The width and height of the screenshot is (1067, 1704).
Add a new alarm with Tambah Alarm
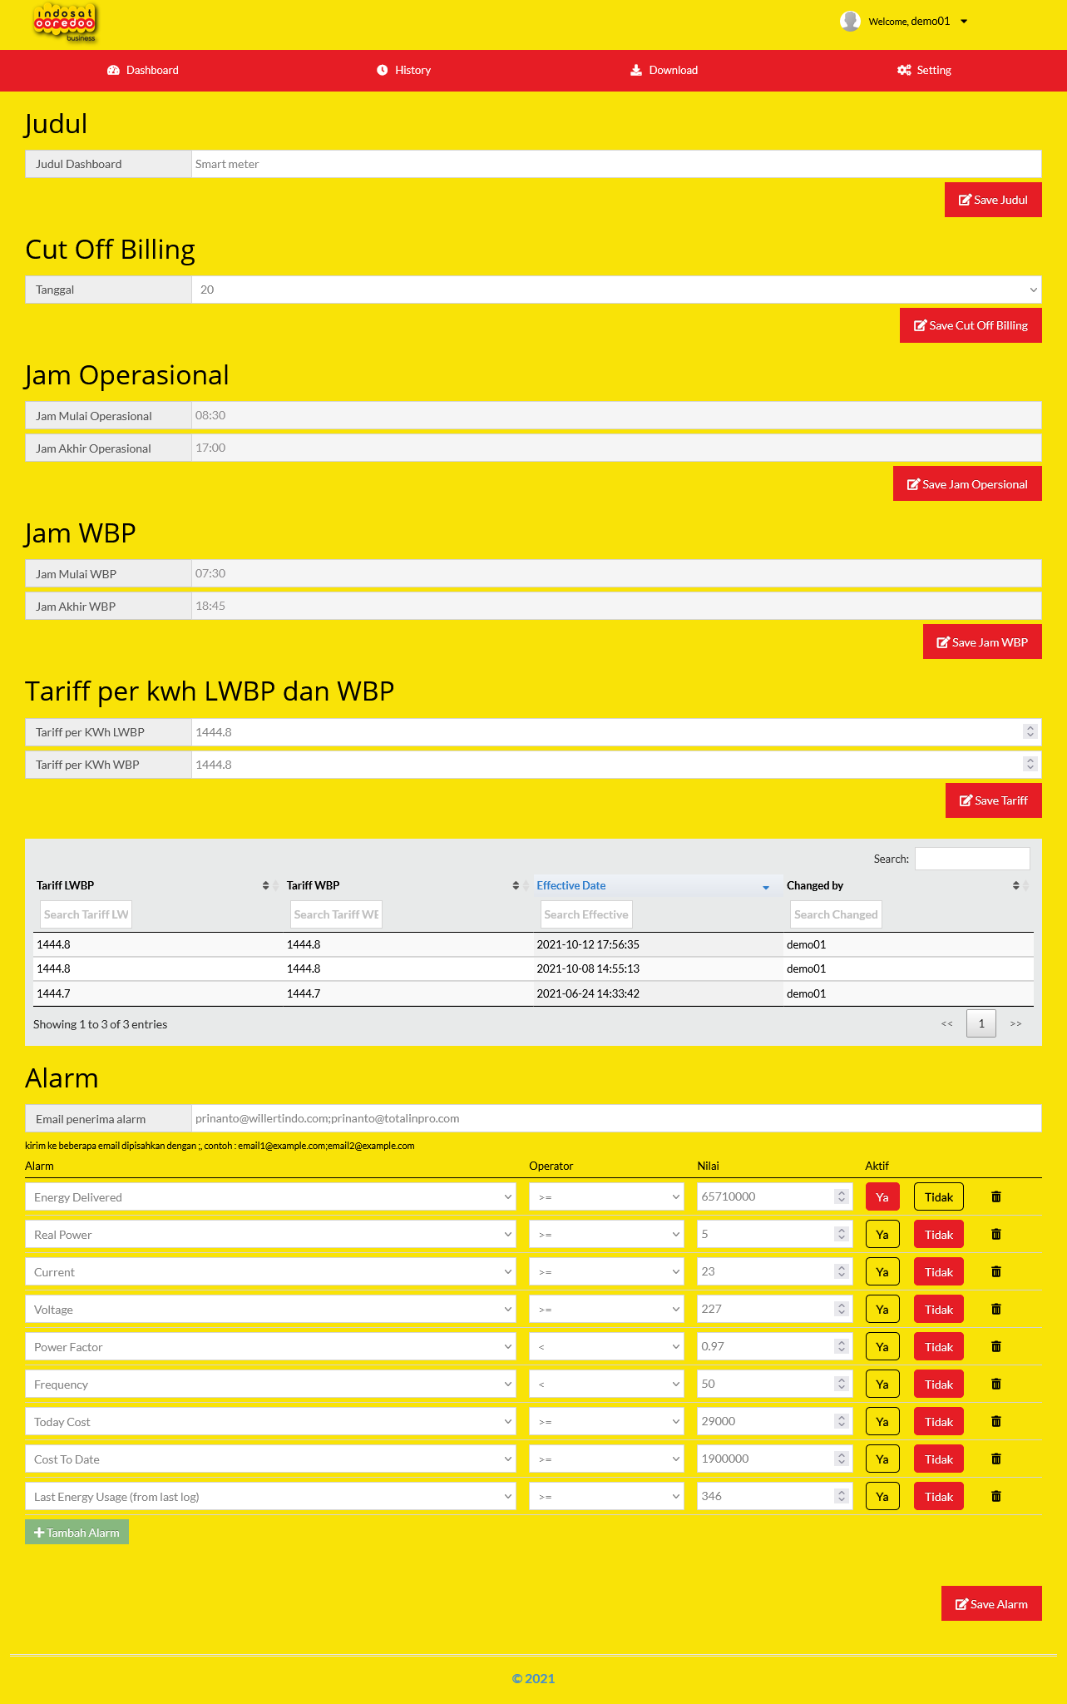(x=77, y=1533)
